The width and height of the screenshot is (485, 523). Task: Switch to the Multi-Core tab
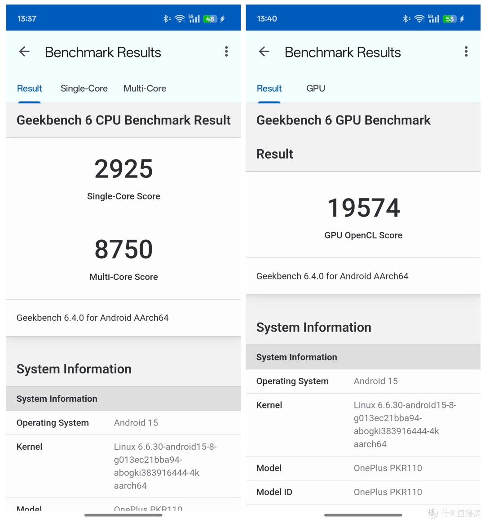(145, 89)
